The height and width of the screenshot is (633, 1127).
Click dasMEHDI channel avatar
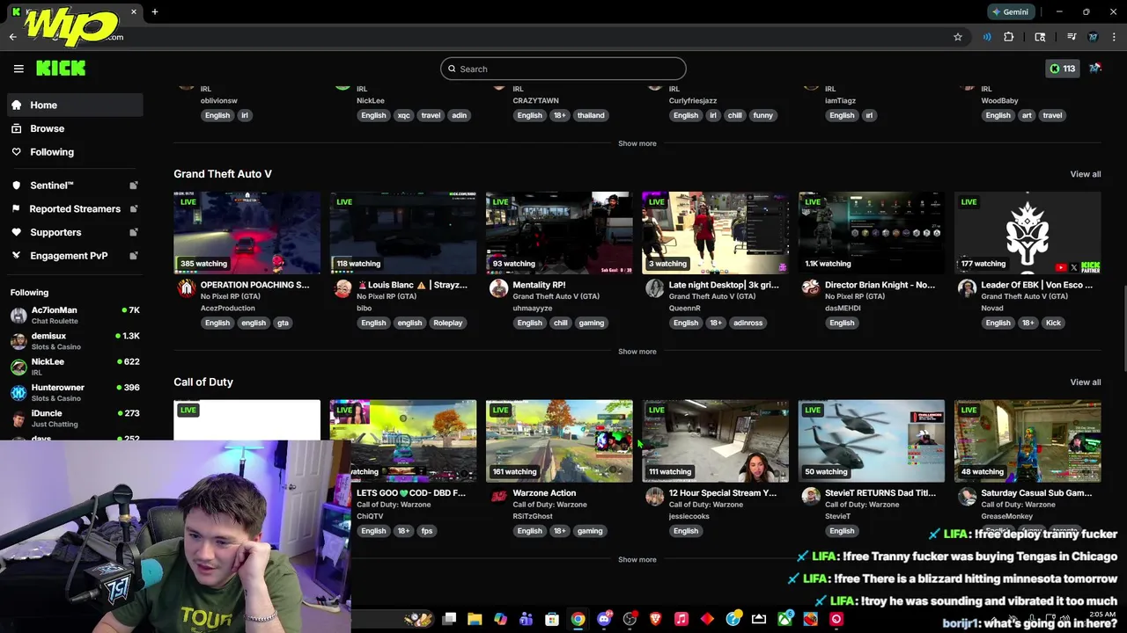(x=810, y=288)
